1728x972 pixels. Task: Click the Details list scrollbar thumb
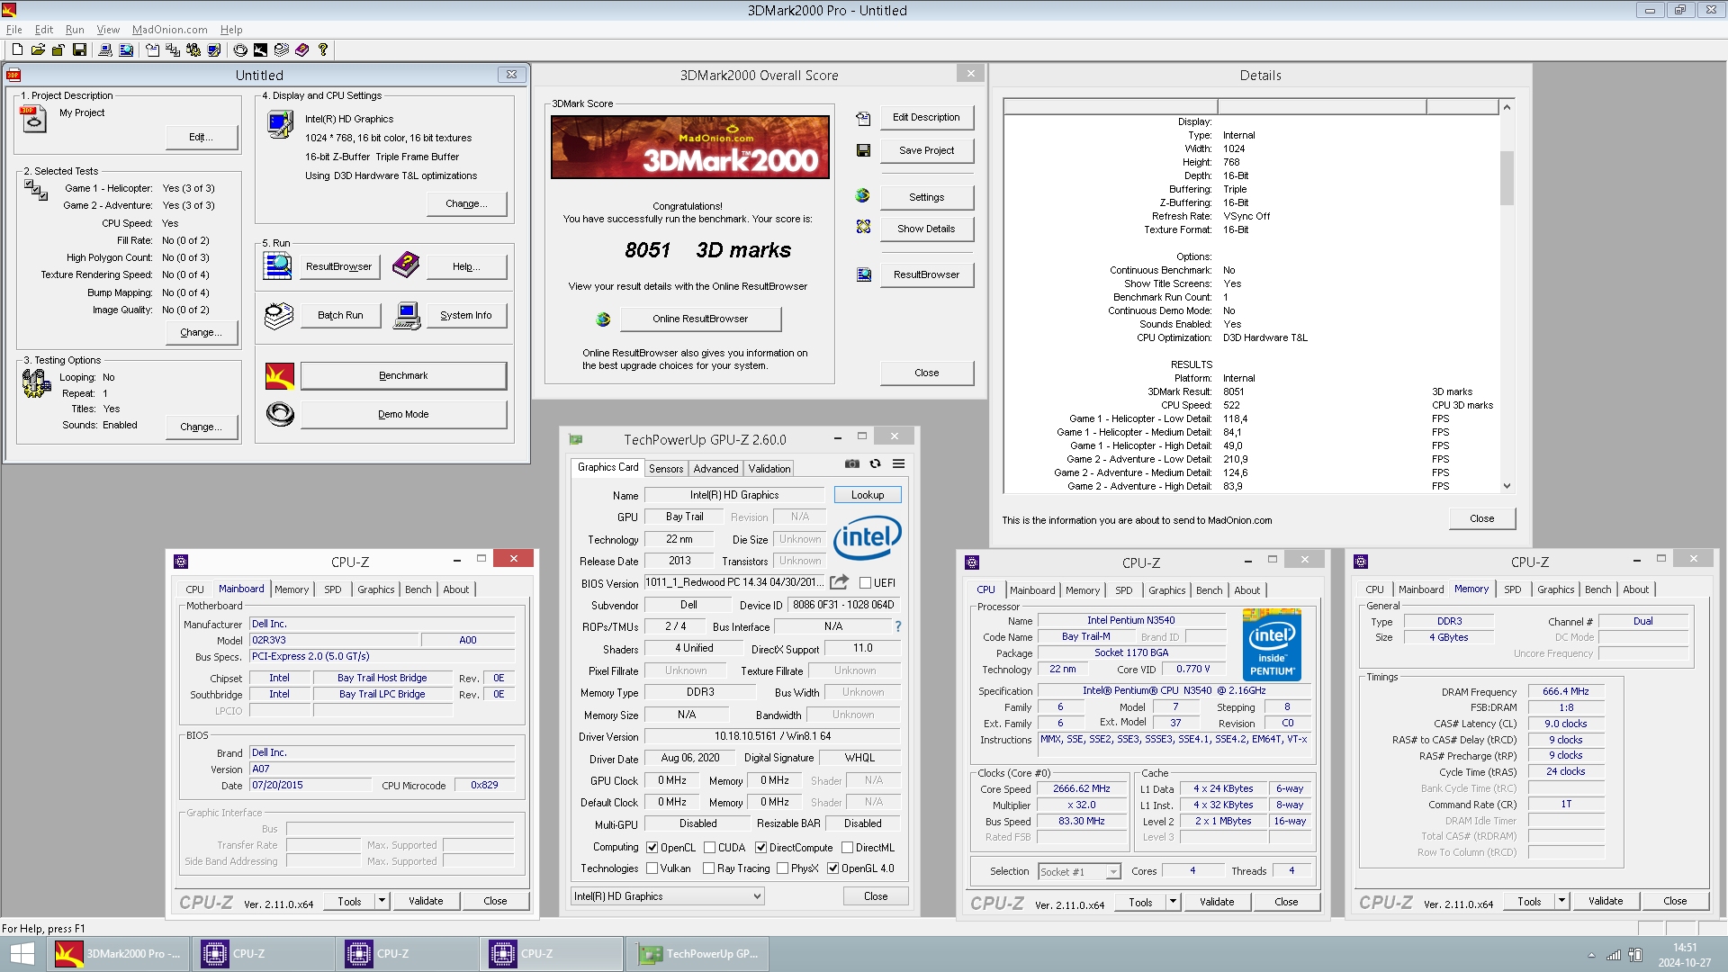coord(1507,177)
